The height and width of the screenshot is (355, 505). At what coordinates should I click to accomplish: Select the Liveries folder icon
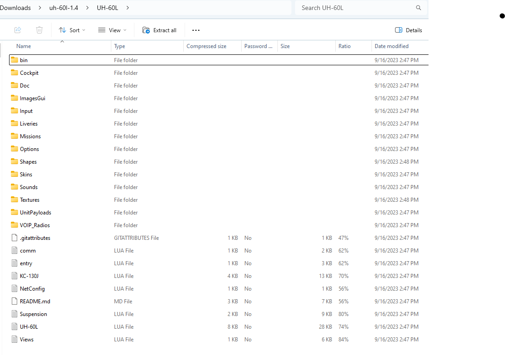coord(14,123)
